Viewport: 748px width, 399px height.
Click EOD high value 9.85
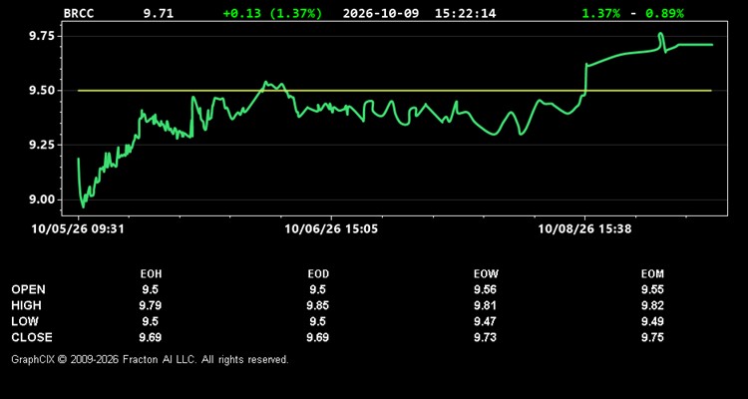click(318, 305)
